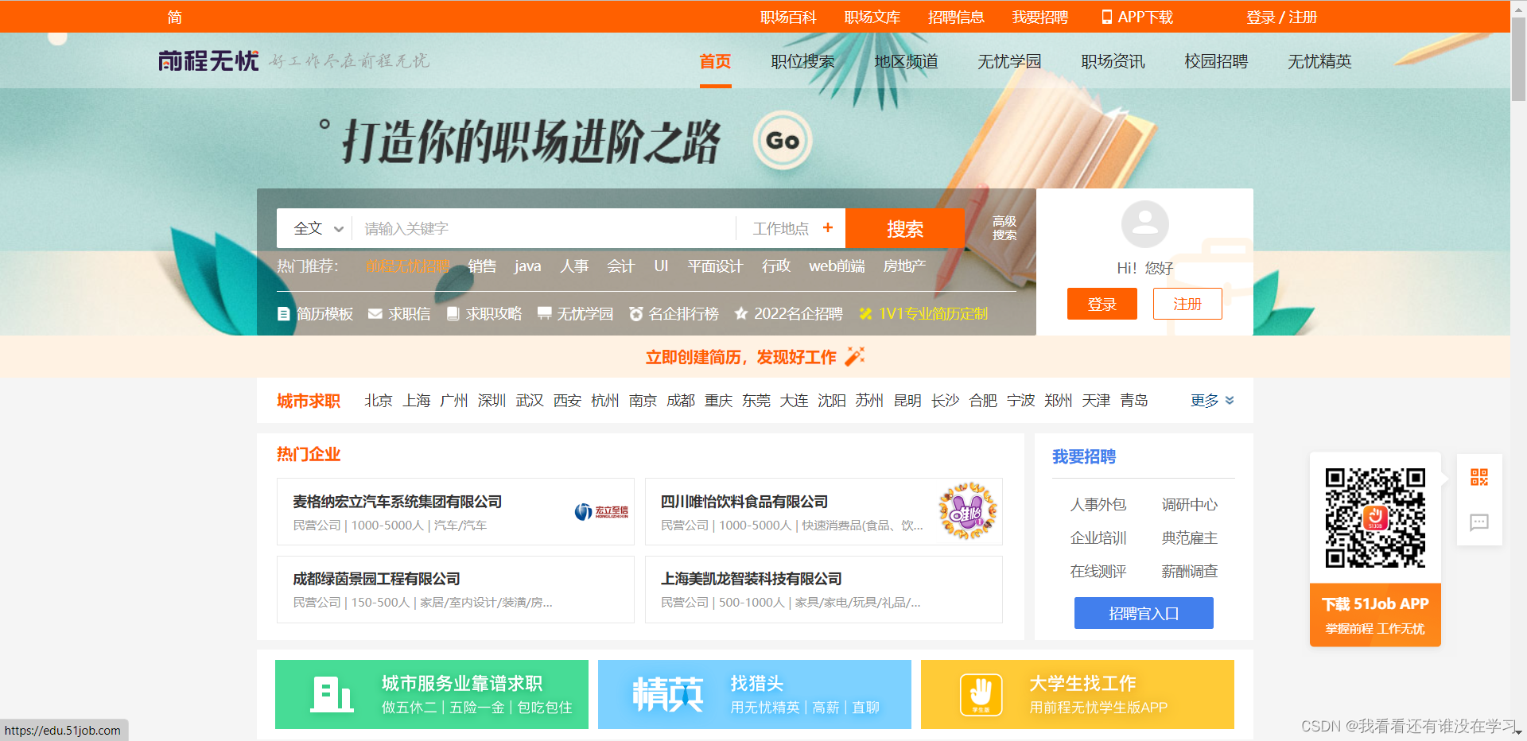Viewport: 1527px width, 741px height.
Task: Open the 全文 search type dropdown
Action: coord(317,228)
